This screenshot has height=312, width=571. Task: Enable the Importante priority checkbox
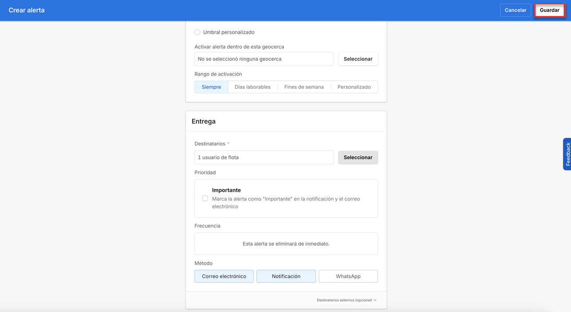coord(205,198)
